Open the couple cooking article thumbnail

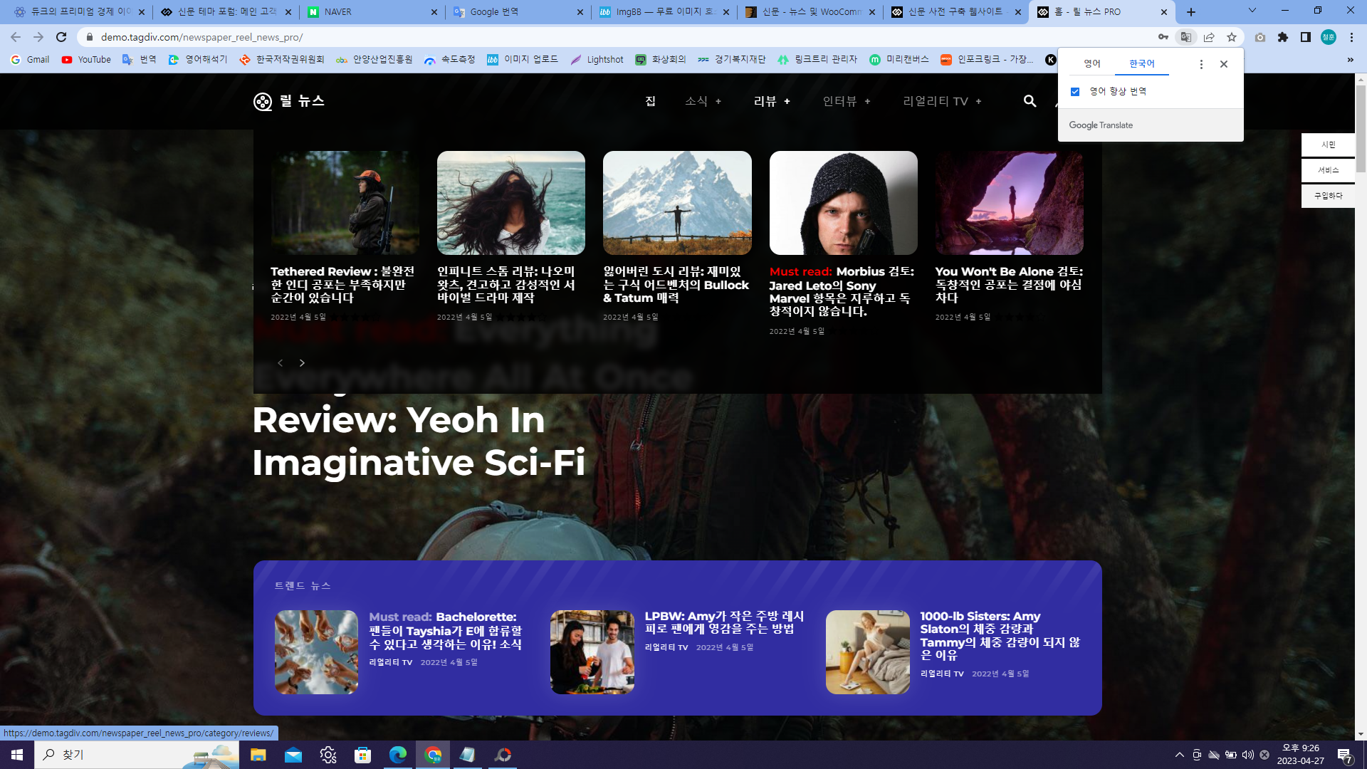tap(592, 652)
